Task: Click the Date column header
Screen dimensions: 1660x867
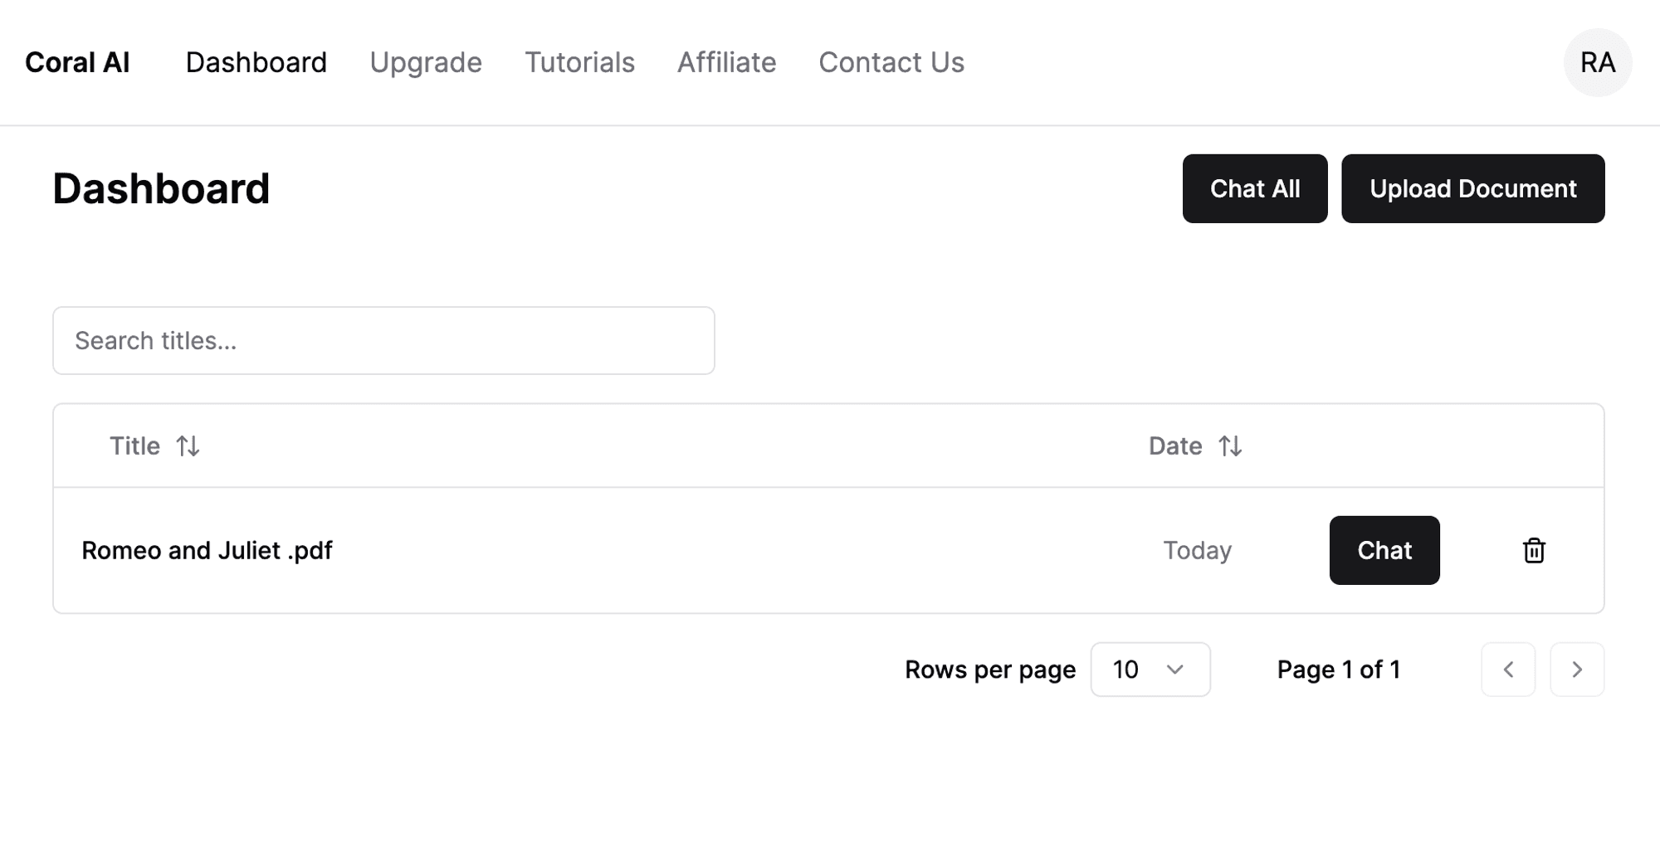Action: [1174, 446]
